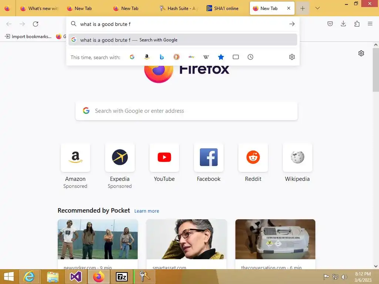Personalize new tab with gear icon
The width and height of the screenshot is (379, 284).
point(361,53)
